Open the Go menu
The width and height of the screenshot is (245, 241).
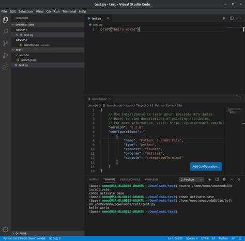(49, 11)
